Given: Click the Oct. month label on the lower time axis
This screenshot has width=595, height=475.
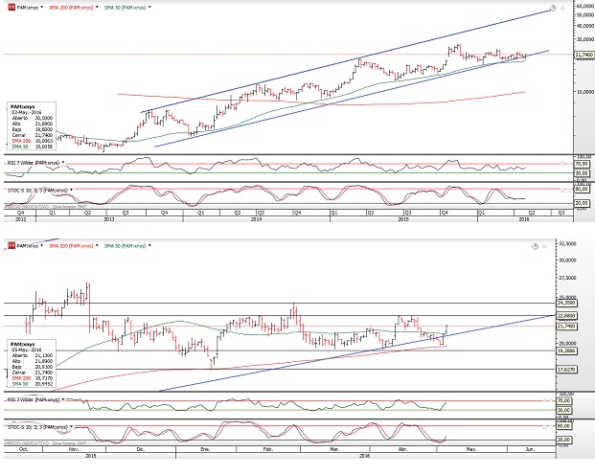Looking at the screenshot, I should (x=23, y=449).
